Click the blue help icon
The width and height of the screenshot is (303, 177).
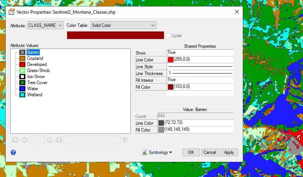pyautogui.click(x=13, y=152)
